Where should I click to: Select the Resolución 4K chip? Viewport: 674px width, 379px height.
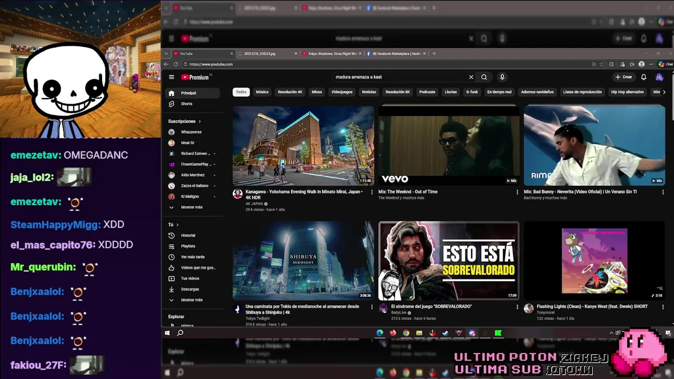coord(290,92)
